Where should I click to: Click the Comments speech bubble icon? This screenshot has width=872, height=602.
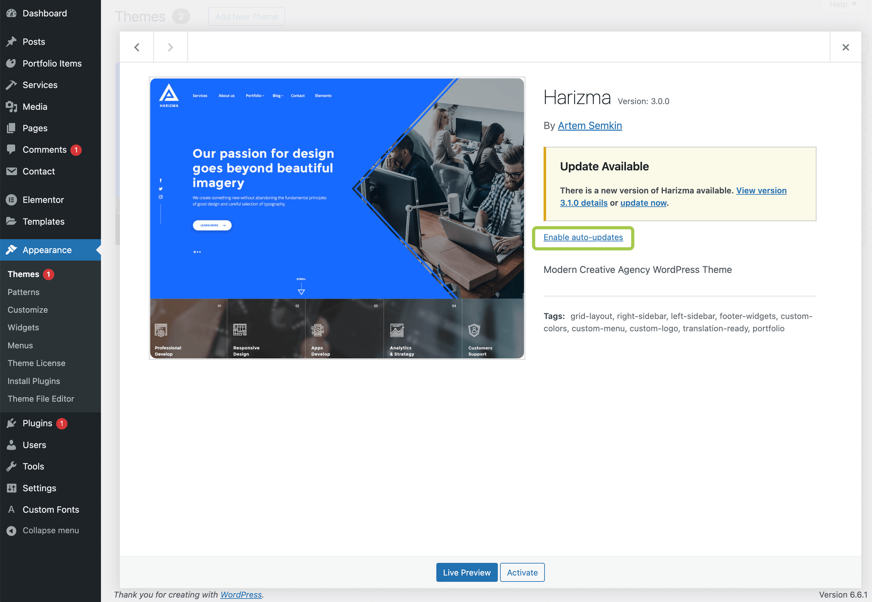click(11, 150)
